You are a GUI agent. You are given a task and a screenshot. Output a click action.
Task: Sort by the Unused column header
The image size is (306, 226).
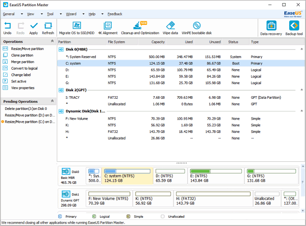(208, 42)
